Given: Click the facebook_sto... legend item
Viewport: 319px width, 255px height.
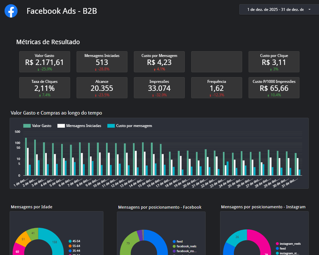Looking at the screenshot, I should 185,251.
